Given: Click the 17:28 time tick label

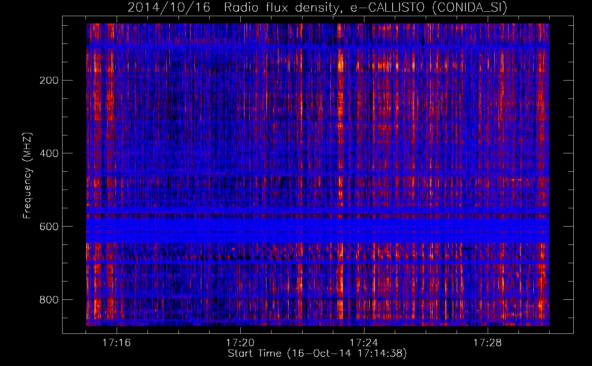Looking at the screenshot, I should coord(487,343).
